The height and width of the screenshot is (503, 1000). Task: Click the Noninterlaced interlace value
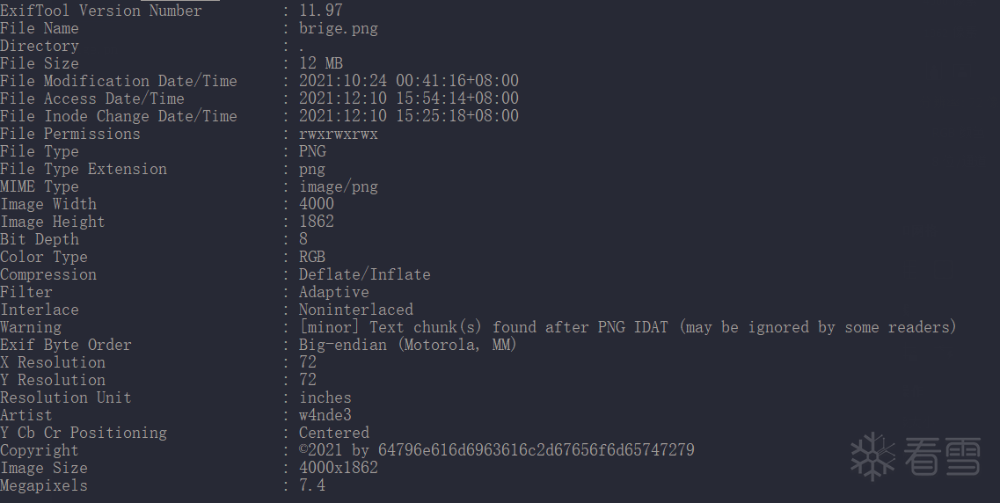356,310
